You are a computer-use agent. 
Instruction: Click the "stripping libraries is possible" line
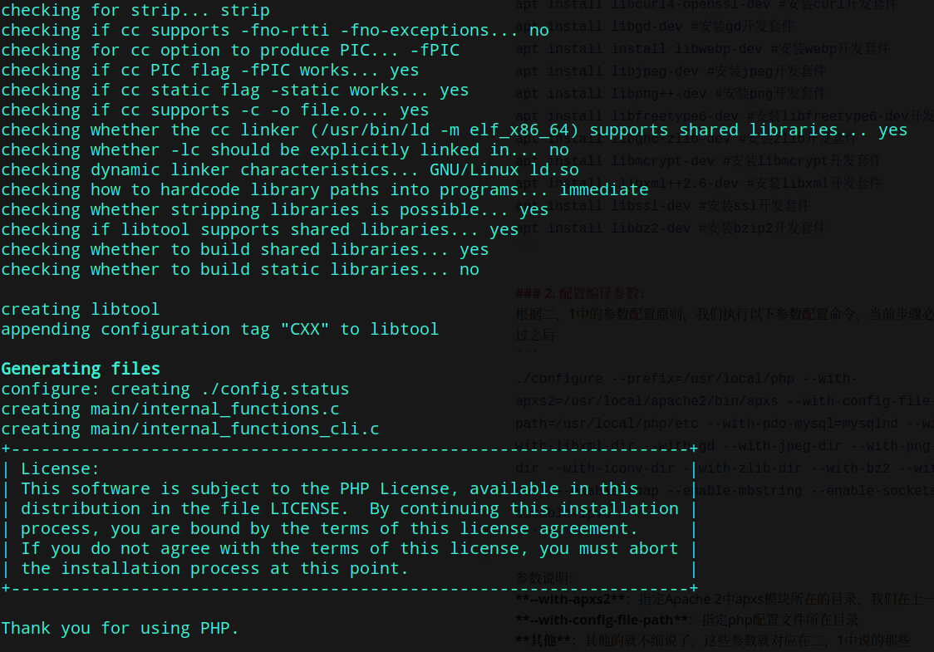tap(274, 209)
